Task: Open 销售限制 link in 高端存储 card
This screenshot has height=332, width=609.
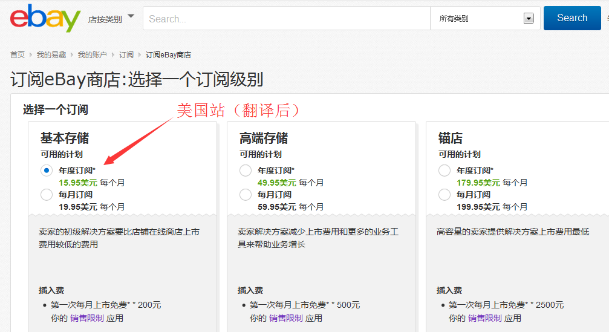Action: 286,318
